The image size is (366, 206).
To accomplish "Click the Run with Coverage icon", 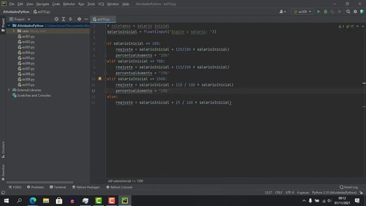I will coord(332,11).
